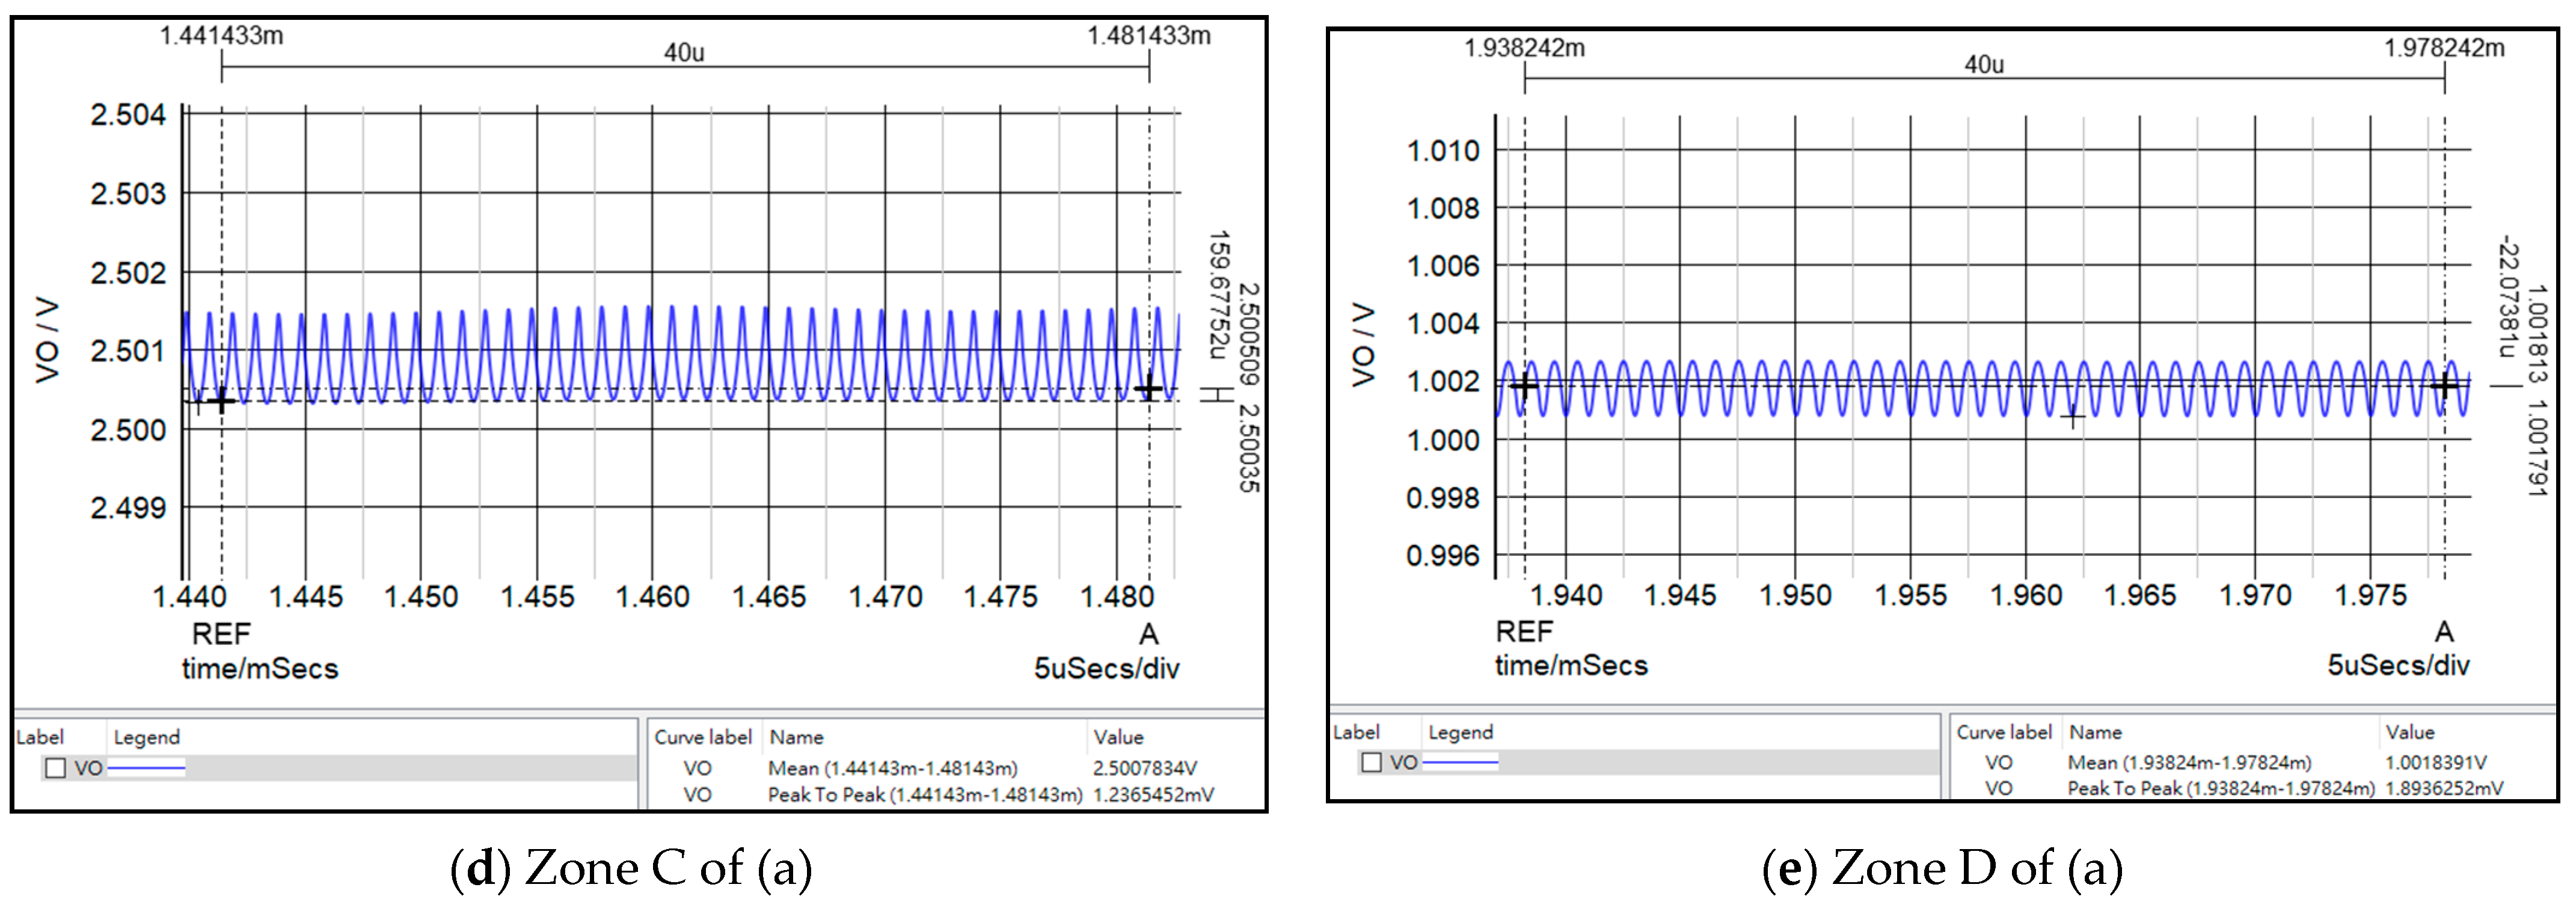Select Mean row in right measurement table
Viewport: 2576px width, 908px height.
click(x=2189, y=762)
